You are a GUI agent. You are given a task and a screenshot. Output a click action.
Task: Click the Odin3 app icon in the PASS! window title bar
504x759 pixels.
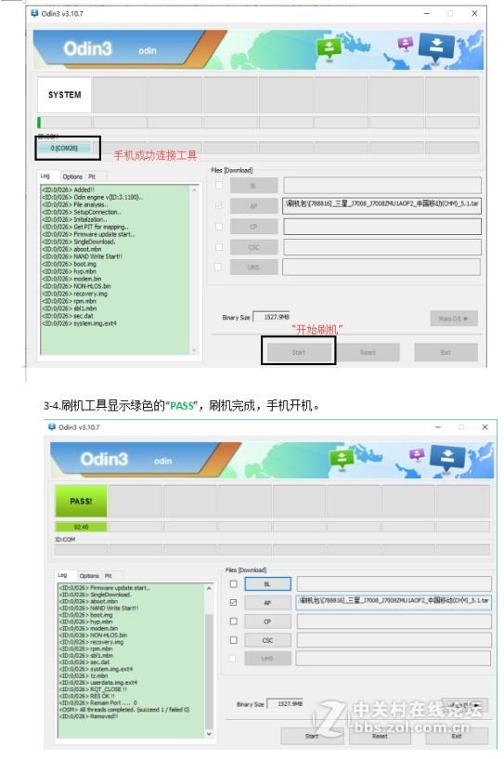[52, 427]
